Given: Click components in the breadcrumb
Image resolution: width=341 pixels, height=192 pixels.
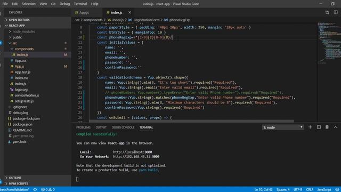Looking at the screenshot, I should pos(93,20).
